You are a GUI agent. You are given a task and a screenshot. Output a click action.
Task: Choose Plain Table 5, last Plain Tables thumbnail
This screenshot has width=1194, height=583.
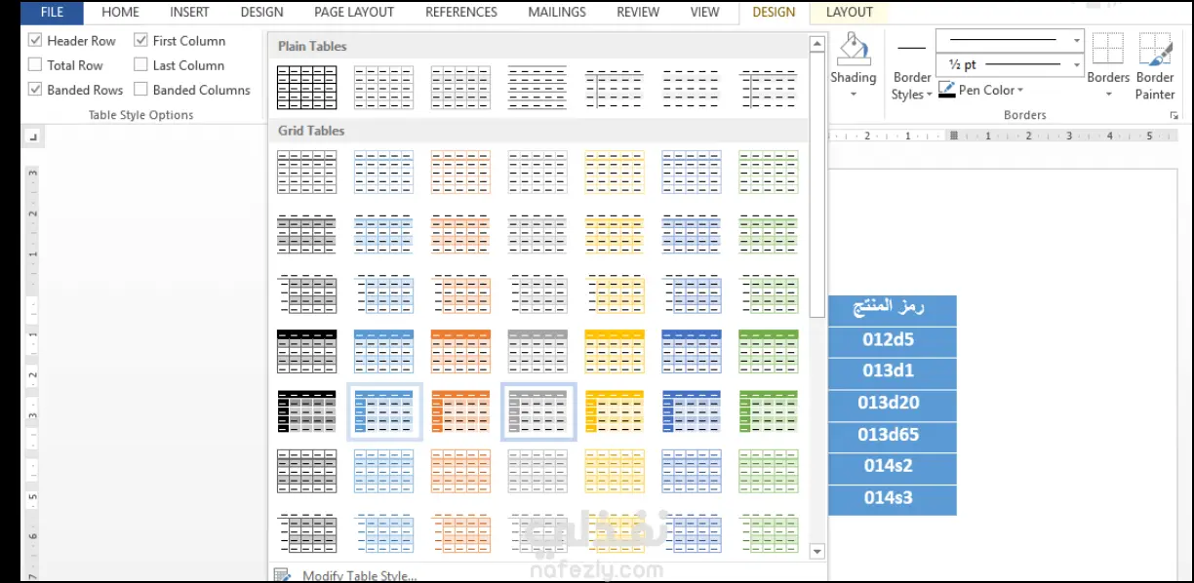tap(769, 88)
